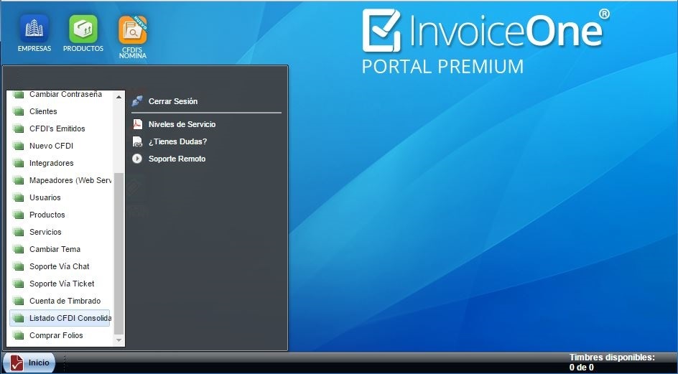Click the green icon beside Mapeadores

point(18,181)
